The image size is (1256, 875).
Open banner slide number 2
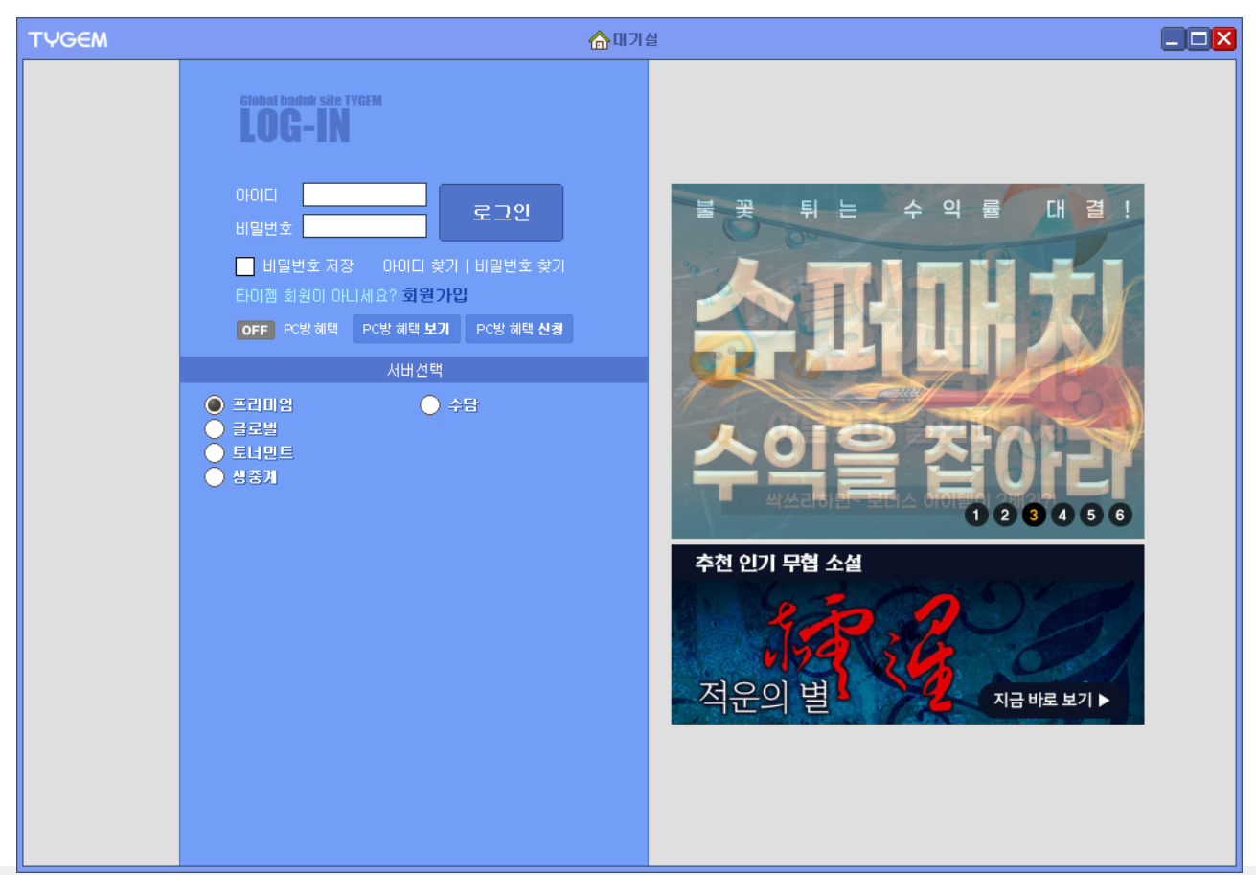pos(1004,515)
